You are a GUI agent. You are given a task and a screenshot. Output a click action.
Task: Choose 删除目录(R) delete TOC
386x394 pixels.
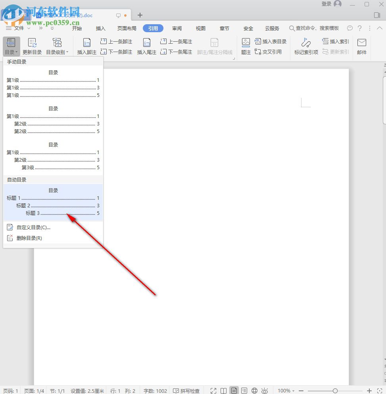coord(53,238)
